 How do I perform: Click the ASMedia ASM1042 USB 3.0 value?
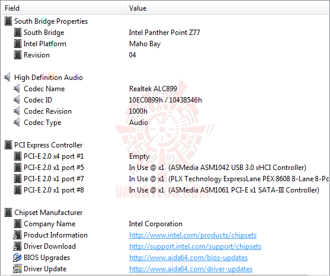pyautogui.click(x=217, y=168)
